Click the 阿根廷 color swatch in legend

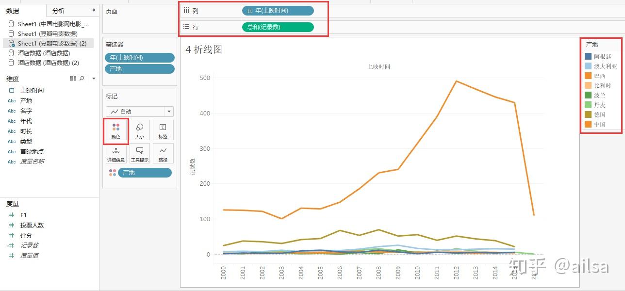coord(588,56)
